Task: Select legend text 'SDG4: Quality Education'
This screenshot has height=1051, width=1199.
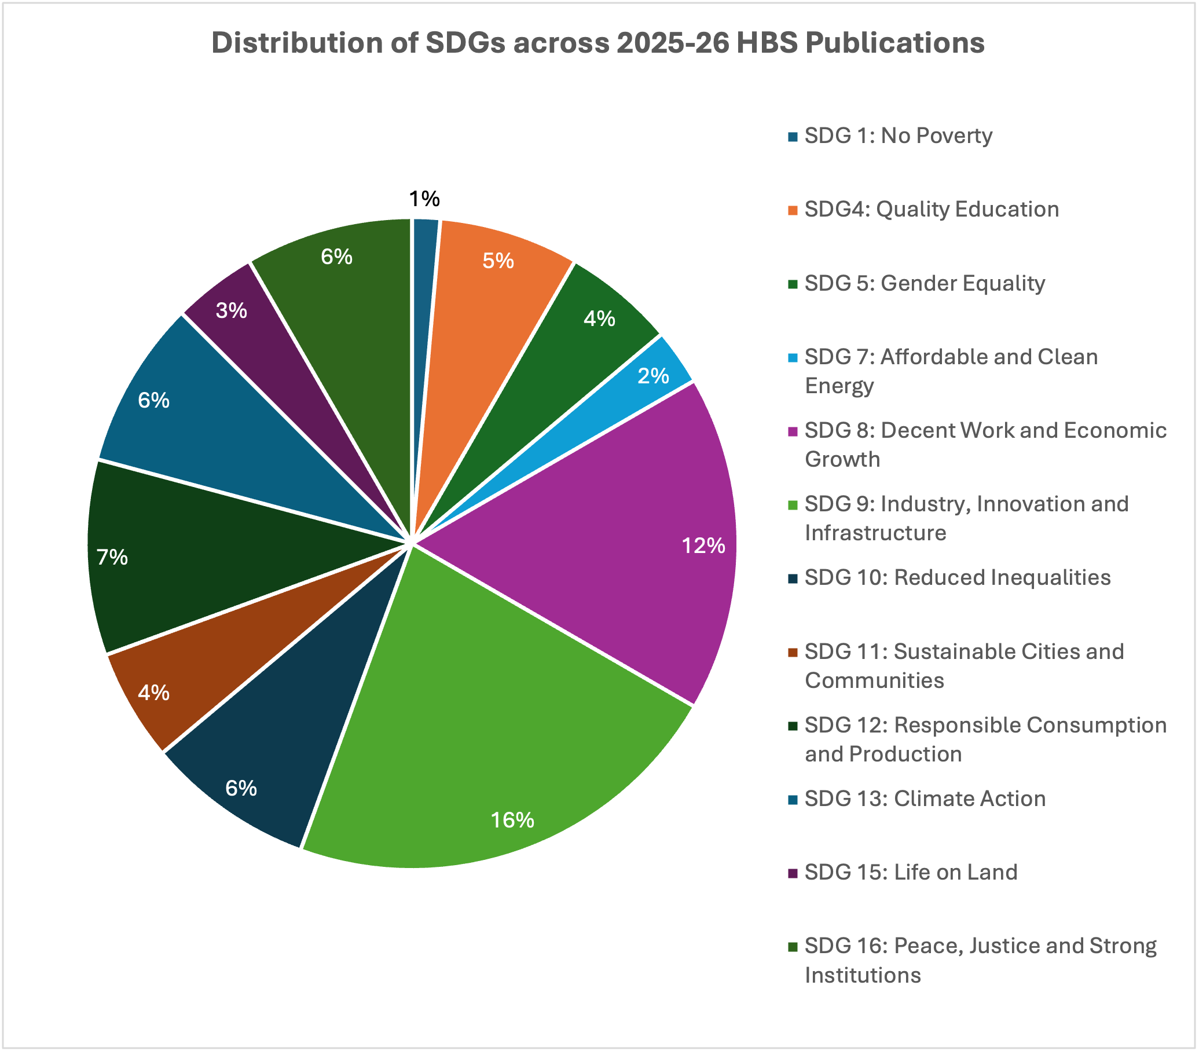Action: pos(932,210)
